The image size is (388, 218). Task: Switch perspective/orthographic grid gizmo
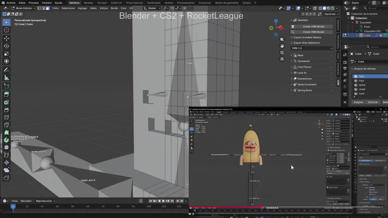click(282, 59)
